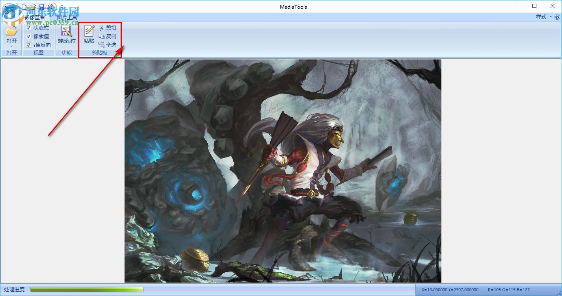Open the quick access toolbar customize arrow

(62, 7)
